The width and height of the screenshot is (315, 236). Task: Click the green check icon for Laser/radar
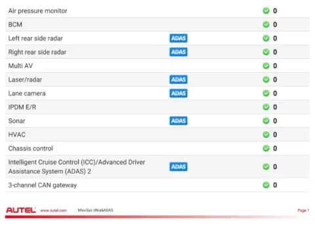266,79
